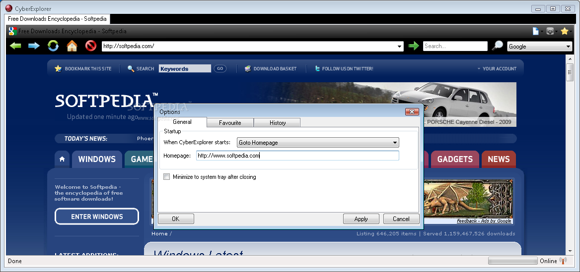Click the page loading progress bar
This screenshot has width=580, height=272.
click(512, 261)
